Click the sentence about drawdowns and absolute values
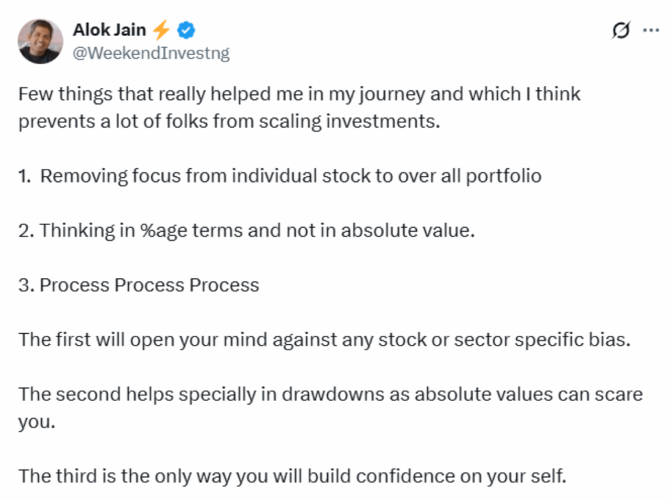Image resolution: width=670 pixels, height=500 pixels. [x=330, y=408]
